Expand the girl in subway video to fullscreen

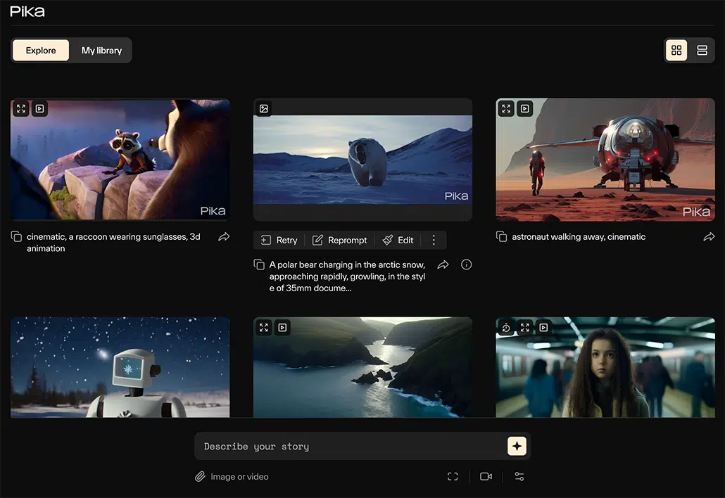[x=525, y=328]
